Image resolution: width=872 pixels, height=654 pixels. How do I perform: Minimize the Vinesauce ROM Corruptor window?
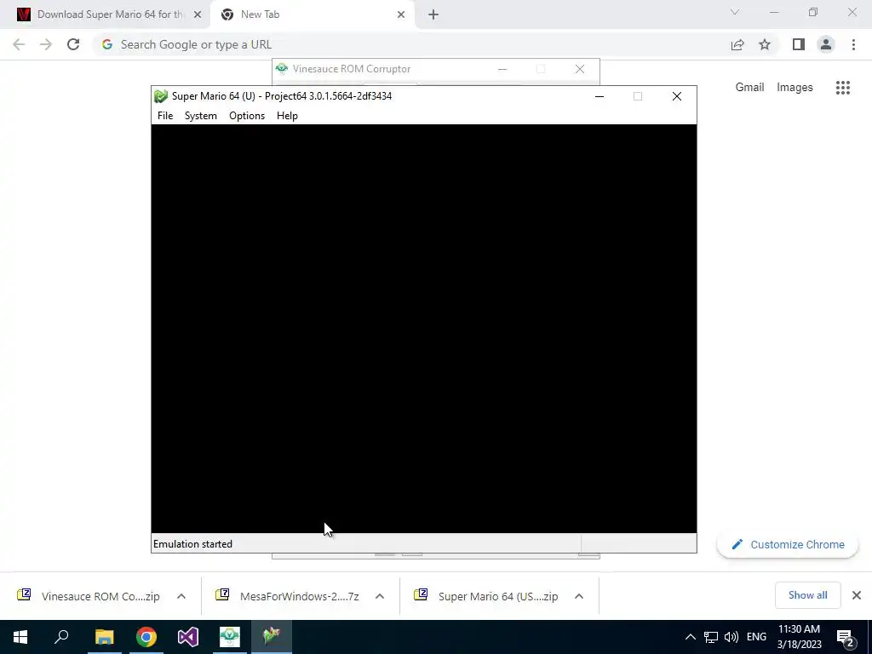click(502, 69)
